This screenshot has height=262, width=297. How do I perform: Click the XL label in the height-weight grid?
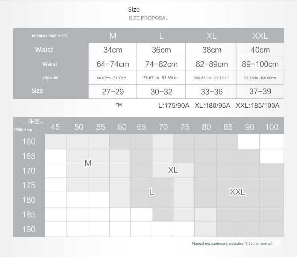173,170
